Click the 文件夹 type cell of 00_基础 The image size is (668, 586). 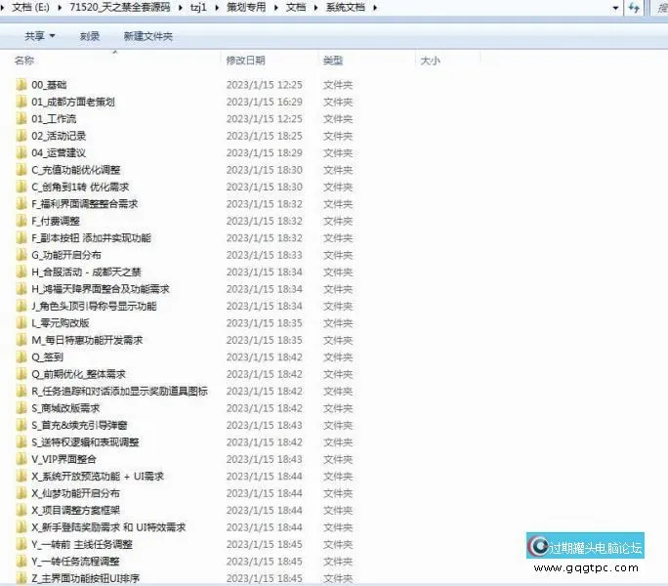click(x=338, y=84)
